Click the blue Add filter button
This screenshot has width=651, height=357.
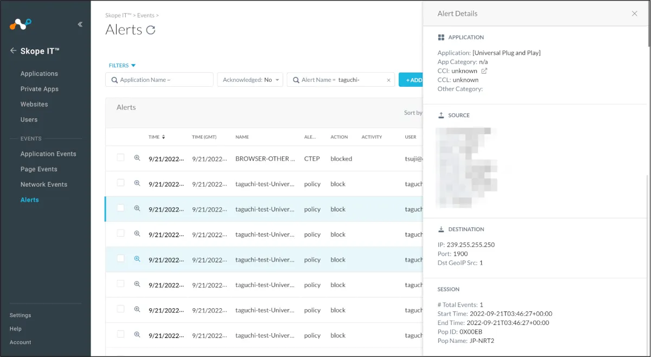pyautogui.click(x=411, y=80)
